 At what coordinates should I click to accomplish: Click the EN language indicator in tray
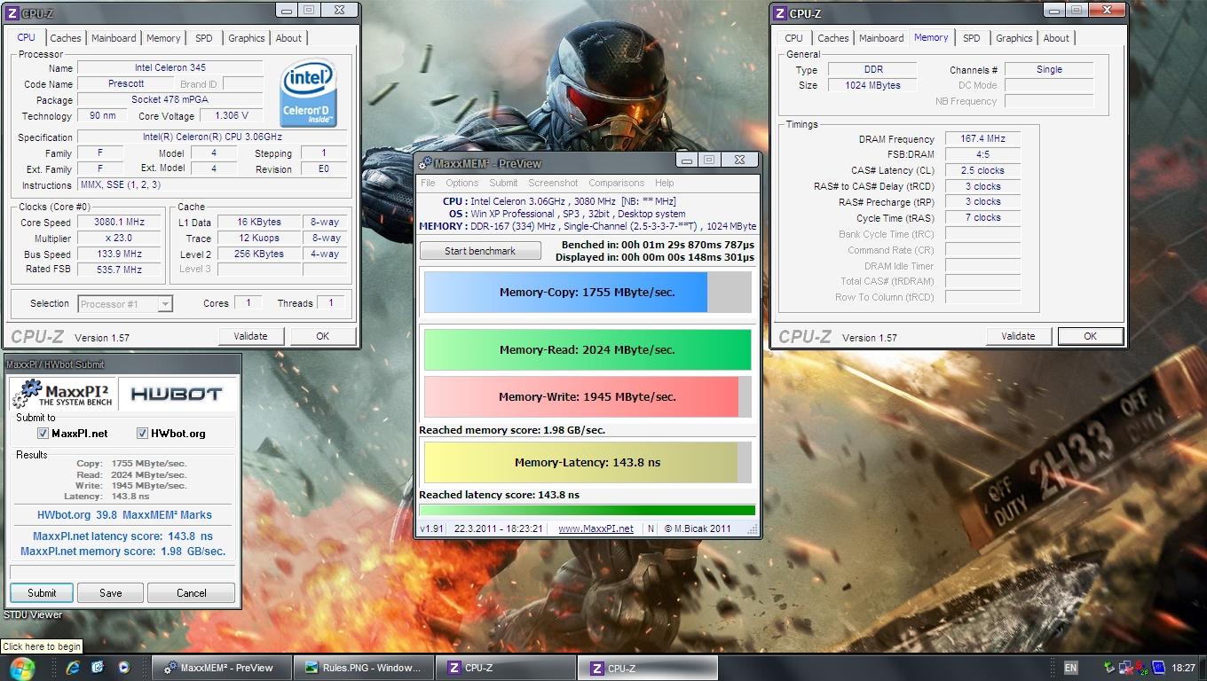click(x=1070, y=668)
